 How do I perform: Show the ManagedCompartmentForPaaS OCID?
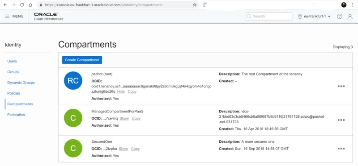click(124, 118)
